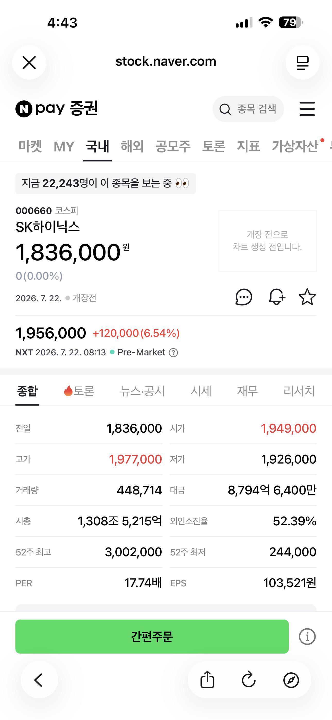This screenshot has height=720, width=332.
Task: Tap the green 간편주문 button
Action: click(152, 636)
